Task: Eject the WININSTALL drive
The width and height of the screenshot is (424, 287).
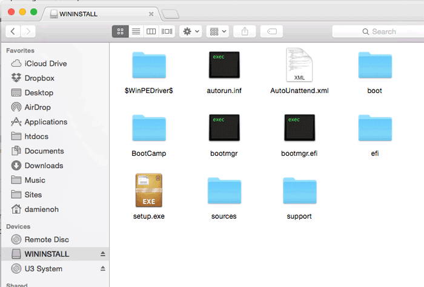Action: click(103, 254)
